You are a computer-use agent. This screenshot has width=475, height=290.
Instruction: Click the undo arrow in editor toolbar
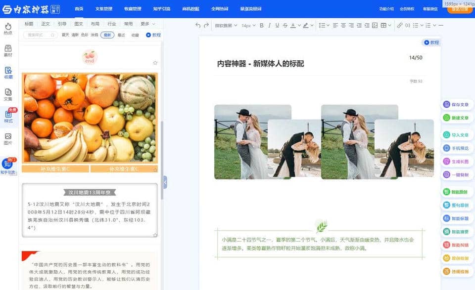coord(198,25)
